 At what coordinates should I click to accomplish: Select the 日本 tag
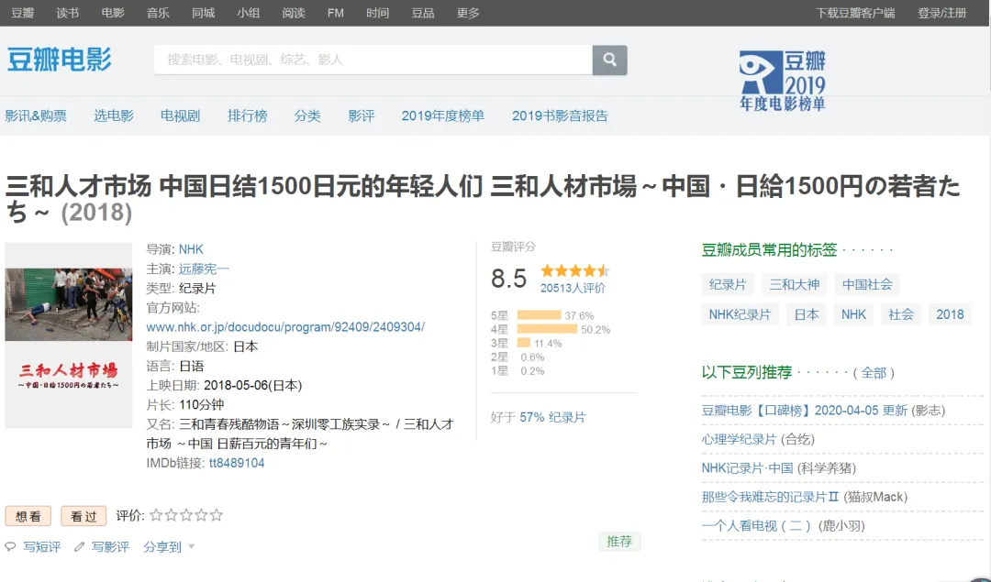[807, 314]
